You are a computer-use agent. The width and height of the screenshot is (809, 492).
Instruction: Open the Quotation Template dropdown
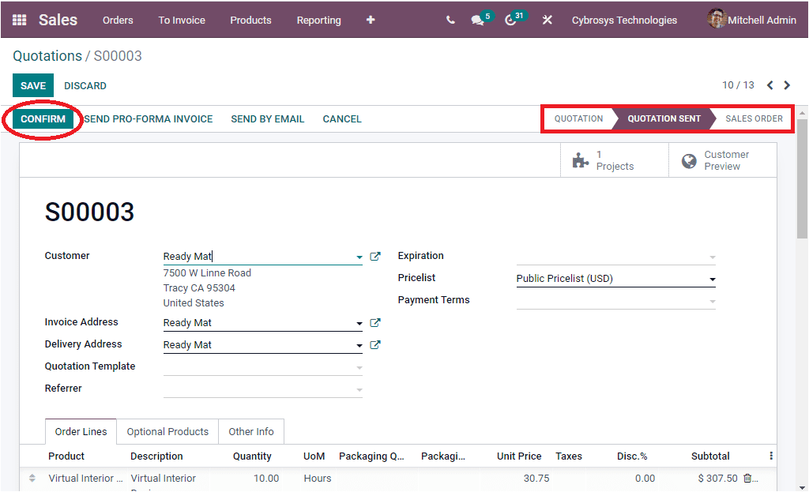pos(359,366)
